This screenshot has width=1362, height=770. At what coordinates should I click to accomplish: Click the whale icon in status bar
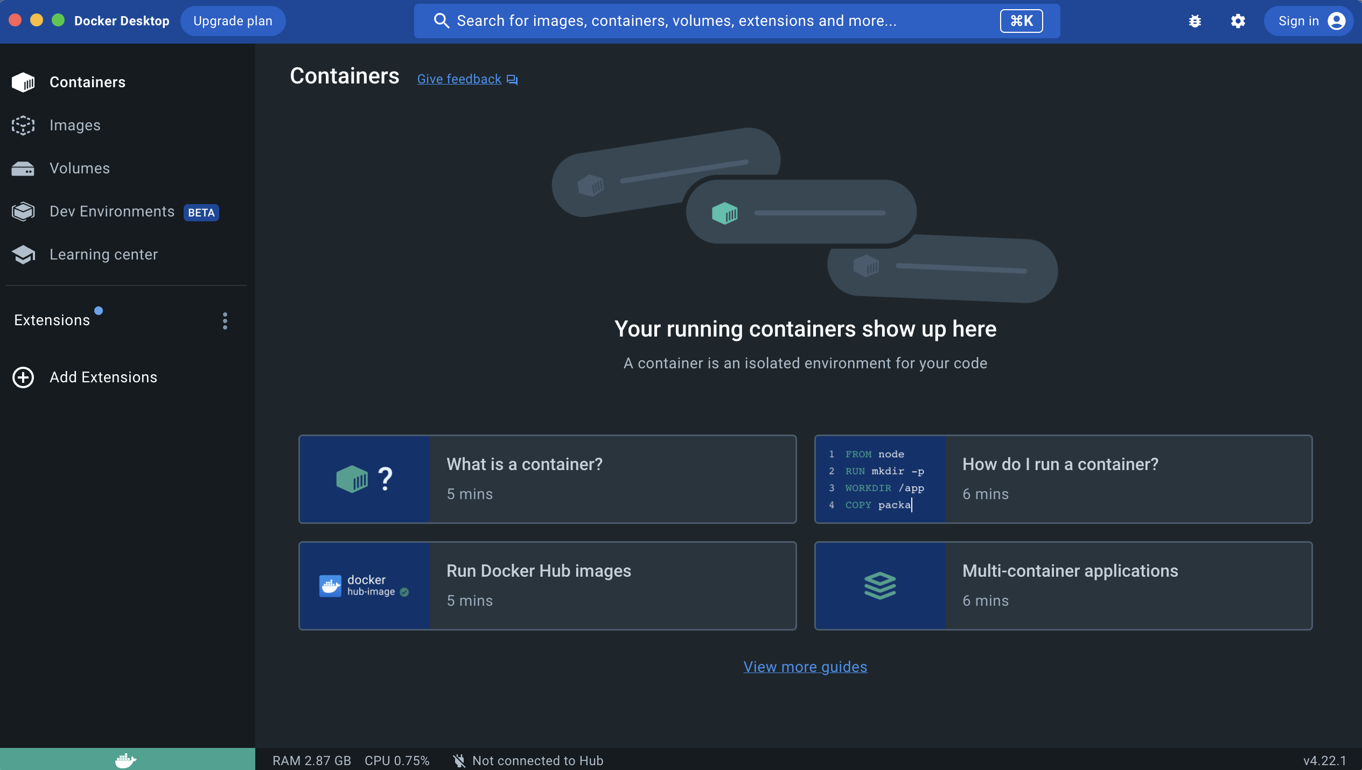tap(125, 759)
